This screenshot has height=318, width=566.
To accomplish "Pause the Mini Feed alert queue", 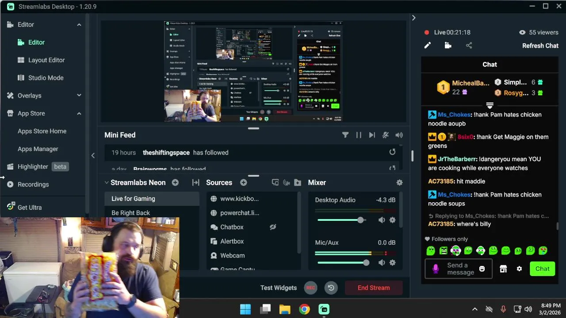I will [x=359, y=135].
